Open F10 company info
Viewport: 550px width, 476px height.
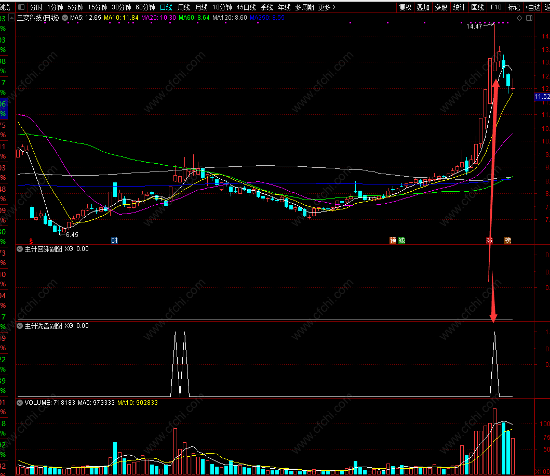[496, 7]
